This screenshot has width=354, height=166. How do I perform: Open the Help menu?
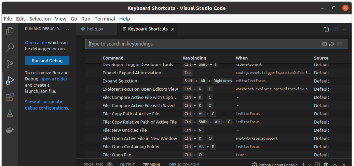pos(125,19)
